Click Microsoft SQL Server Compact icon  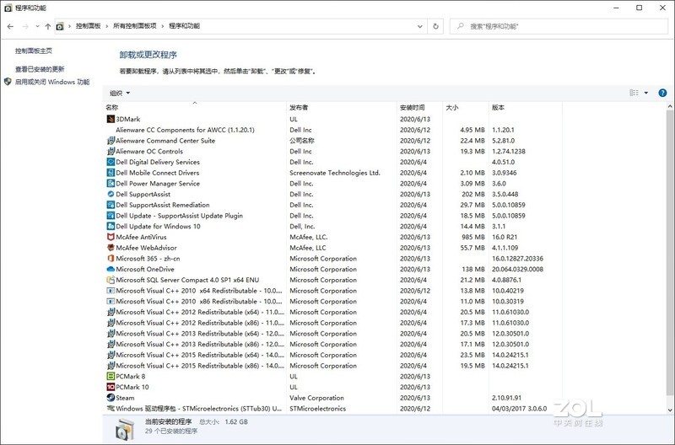pos(111,280)
